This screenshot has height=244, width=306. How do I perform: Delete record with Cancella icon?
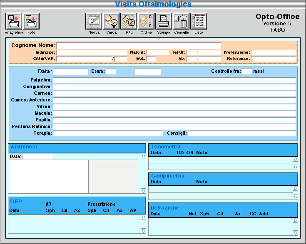pyautogui.click(x=181, y=21)
